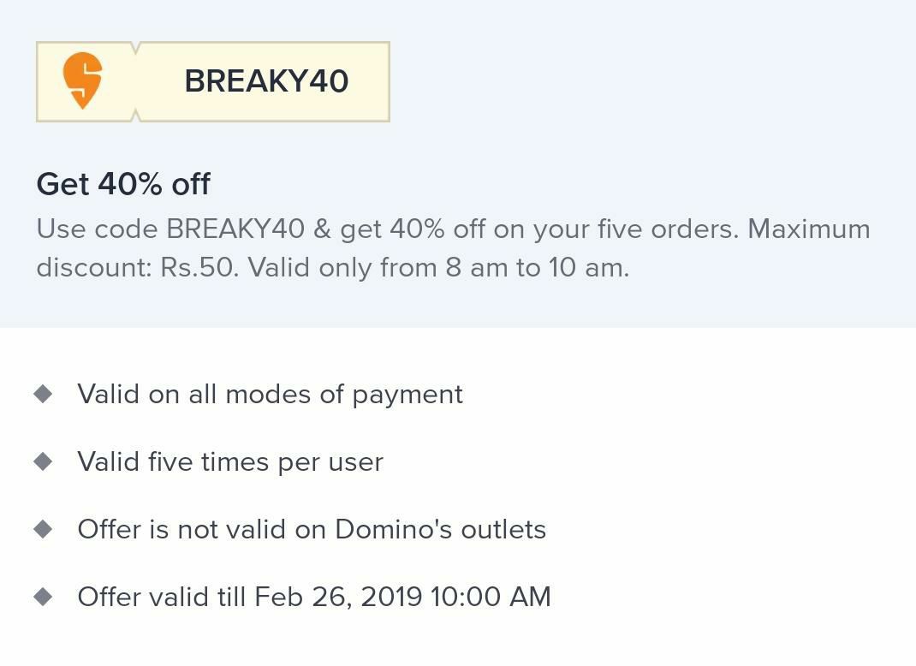Click the diamond bullet beside the Domino's outlets term
Image resolution: width=916 pixels, height=666 pixels.
tap(43, 529)
